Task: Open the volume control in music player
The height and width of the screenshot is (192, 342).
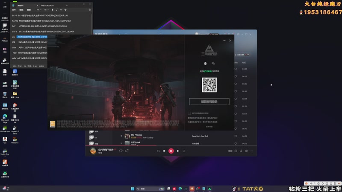Action: click(x=246, y=151)
